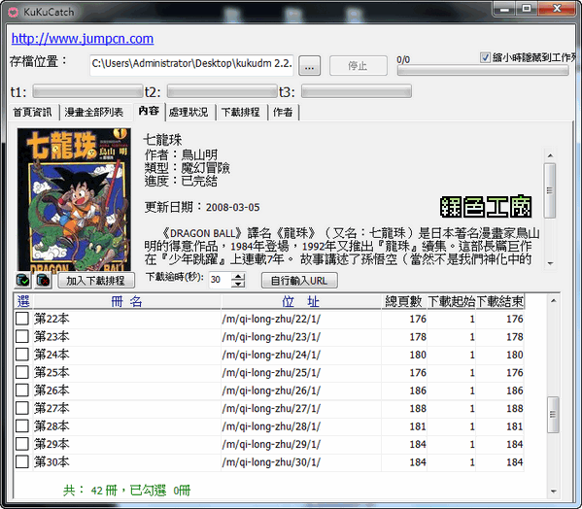Click download end value 181 for 第28本
This screenshot has height=509, width=582.
point(514,426)
